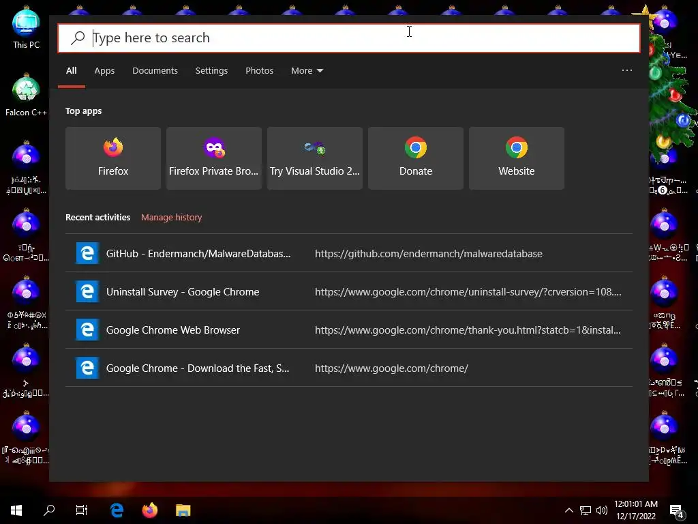
Task: Expand the More filter dropdown
Action: click(x=307, y=71)
